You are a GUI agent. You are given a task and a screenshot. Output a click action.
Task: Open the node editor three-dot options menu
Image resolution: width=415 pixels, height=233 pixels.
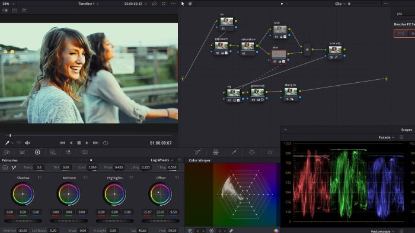pos(386,4)
